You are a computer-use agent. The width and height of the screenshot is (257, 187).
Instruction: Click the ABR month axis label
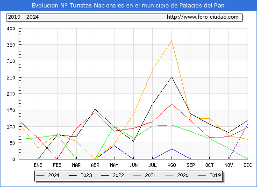95,165
